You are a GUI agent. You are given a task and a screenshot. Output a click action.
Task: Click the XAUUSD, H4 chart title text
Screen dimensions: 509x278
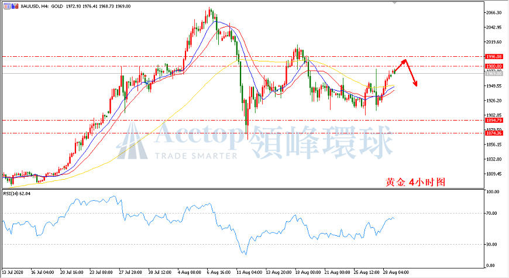coord(34,6)
